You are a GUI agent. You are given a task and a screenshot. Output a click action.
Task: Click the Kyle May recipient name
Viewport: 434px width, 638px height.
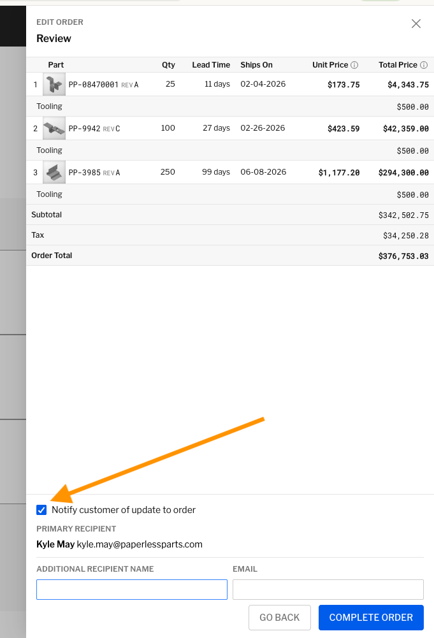[55, 544]
